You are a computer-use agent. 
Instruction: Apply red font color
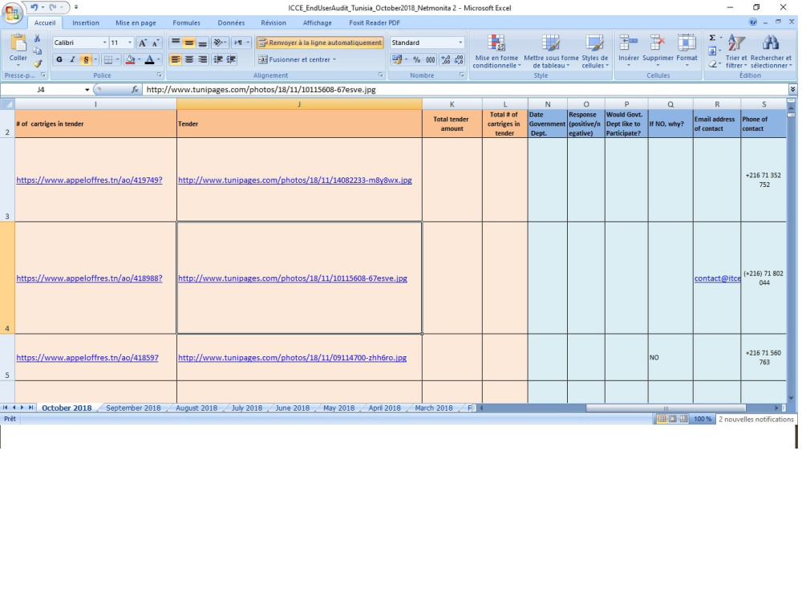click(x=149, y=60)
